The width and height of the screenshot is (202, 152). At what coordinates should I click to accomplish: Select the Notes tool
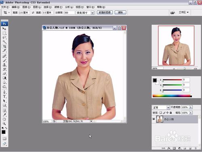4,110
